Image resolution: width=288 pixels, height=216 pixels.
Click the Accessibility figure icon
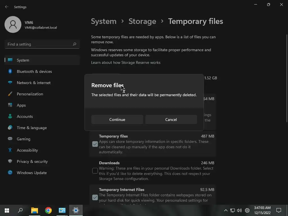coord(10,150)
